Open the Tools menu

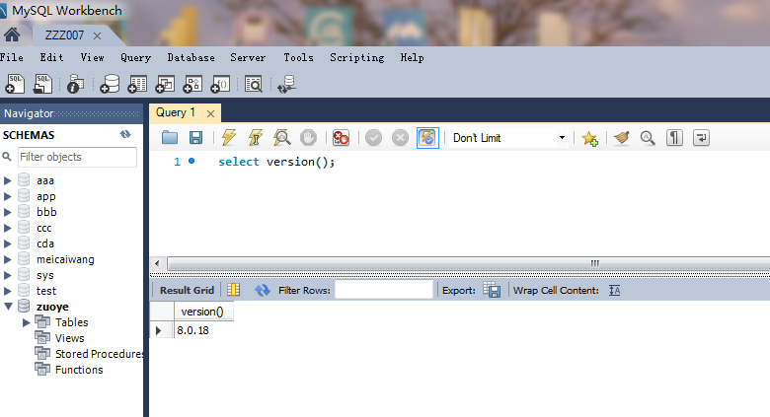point(298,57)
